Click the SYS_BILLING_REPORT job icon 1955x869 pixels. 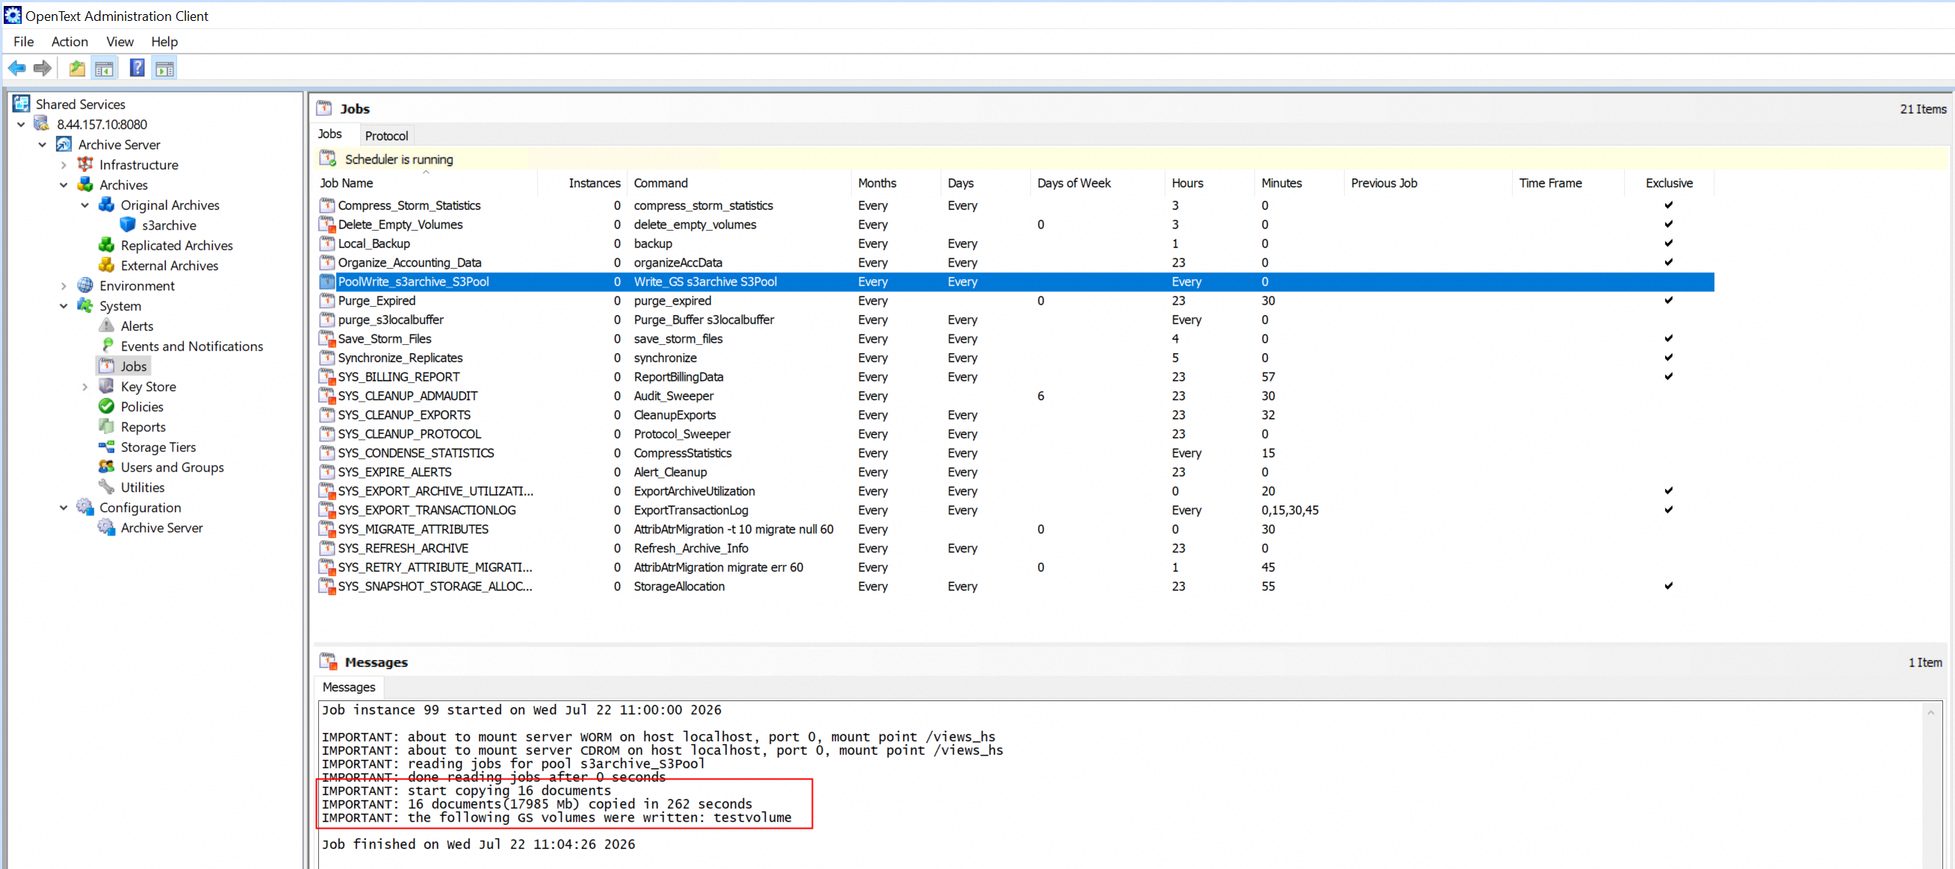327,377
